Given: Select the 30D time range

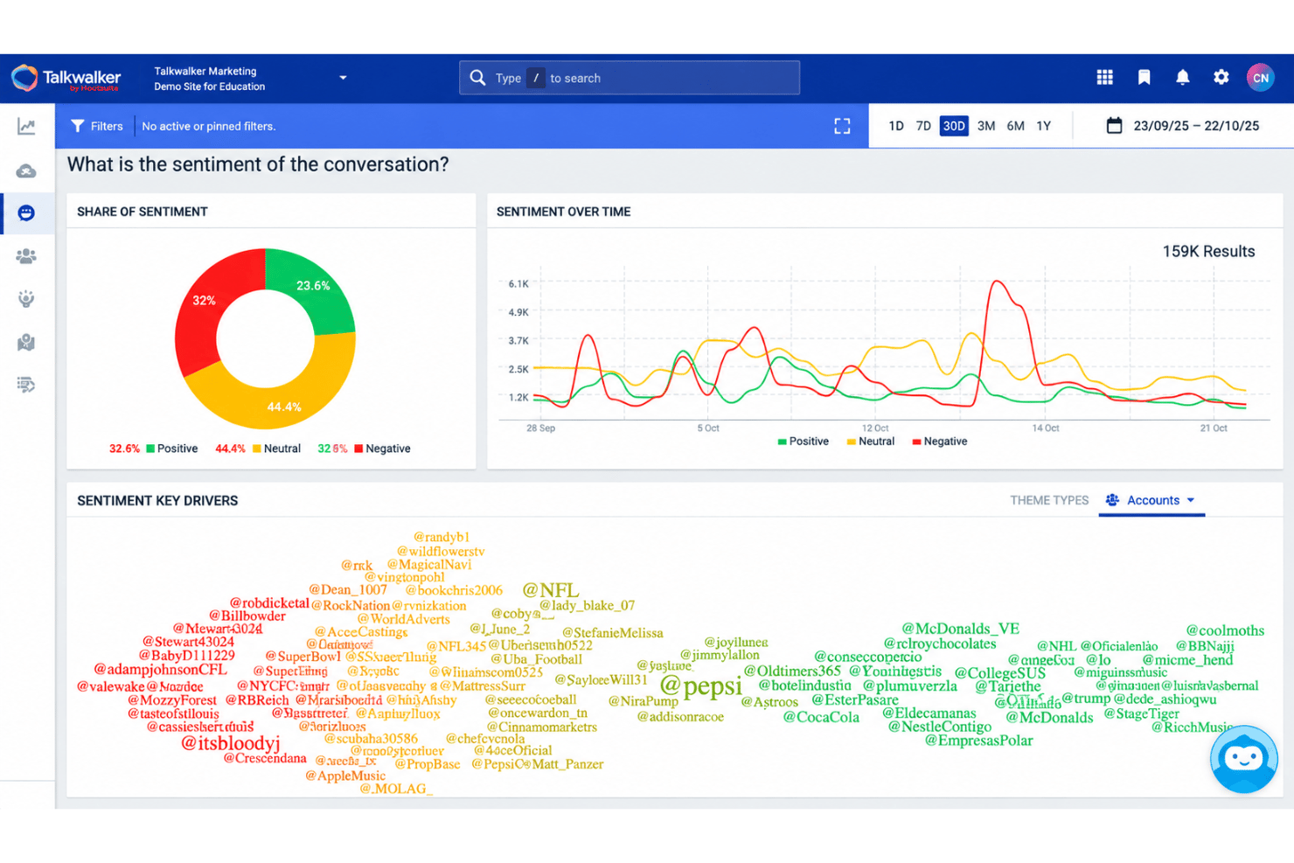Looking at the screenshot, I should pyautogui.click(x=954, y=126).
